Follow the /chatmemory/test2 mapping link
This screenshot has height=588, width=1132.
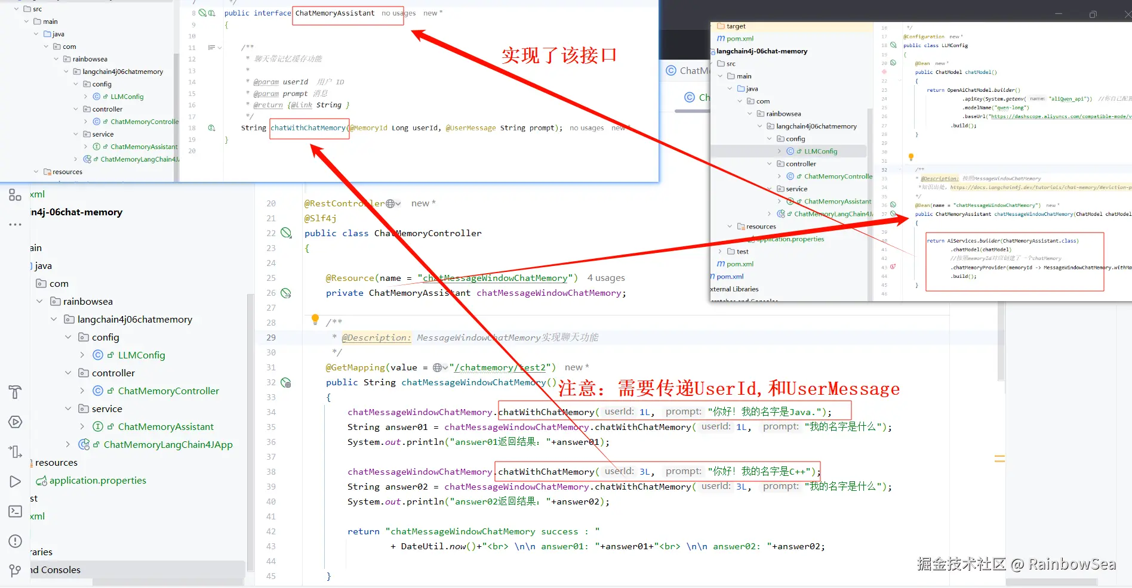click(x=500, y=367)
